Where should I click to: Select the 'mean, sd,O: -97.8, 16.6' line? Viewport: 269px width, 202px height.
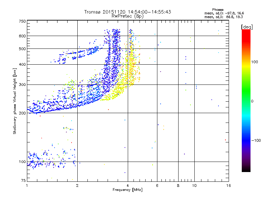click(224, 13)
